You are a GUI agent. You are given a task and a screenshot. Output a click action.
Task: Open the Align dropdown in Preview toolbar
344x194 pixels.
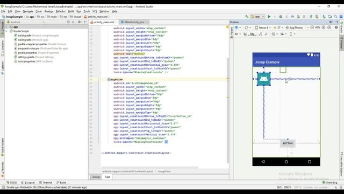coord(283,34)
